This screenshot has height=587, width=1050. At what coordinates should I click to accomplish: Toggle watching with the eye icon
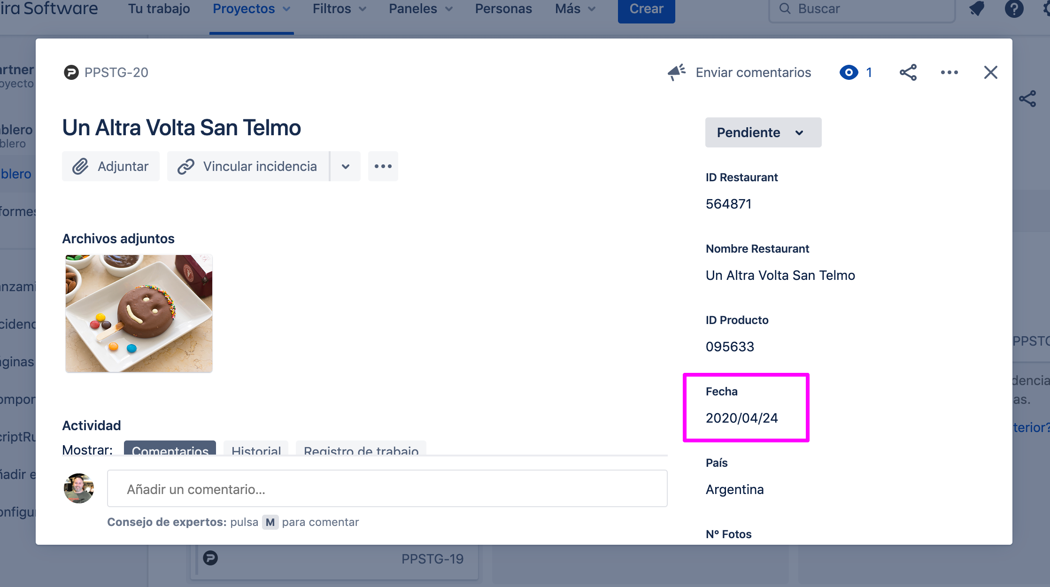click(849, 72)
